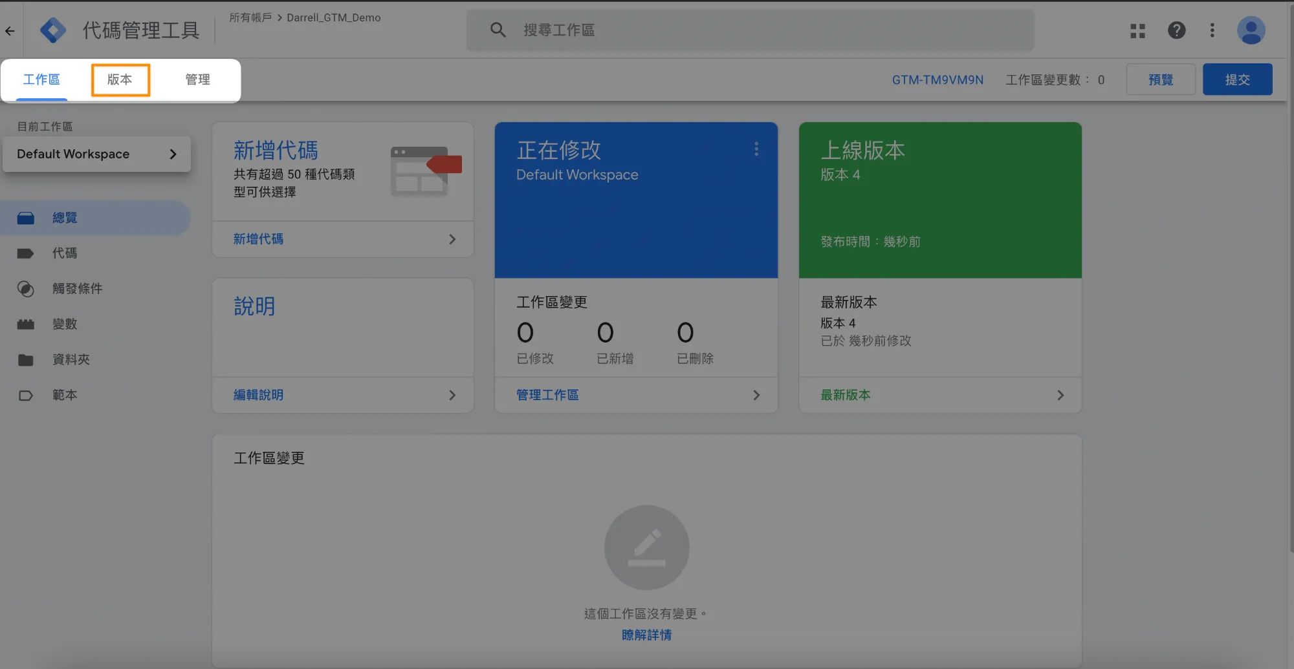This screenshot has width=1294, height=669.
Task: Open the Tag Manager logo icon
Action: click(54, 30)
